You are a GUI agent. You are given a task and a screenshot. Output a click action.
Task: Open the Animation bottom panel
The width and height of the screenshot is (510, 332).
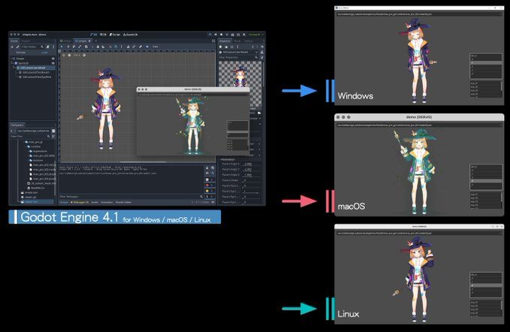coord(107,202)
